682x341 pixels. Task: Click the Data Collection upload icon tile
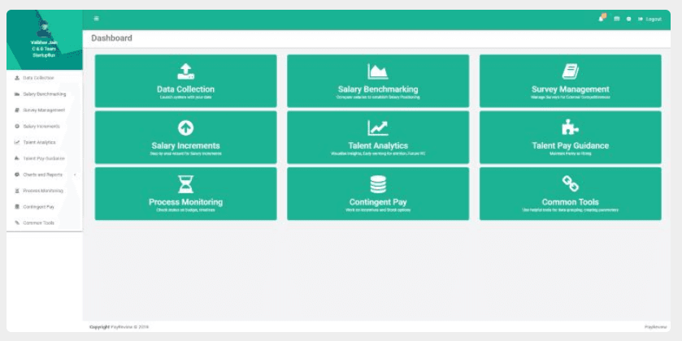(185, 71)
